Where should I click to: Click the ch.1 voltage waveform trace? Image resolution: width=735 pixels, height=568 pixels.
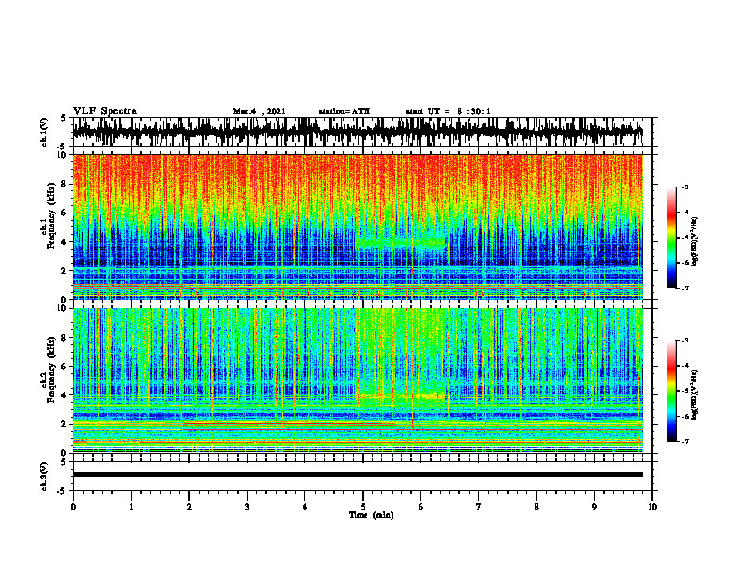[x=357, y=132]
